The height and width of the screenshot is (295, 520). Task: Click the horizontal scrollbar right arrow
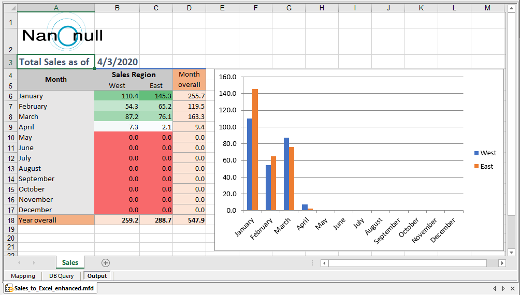[501, 263]
